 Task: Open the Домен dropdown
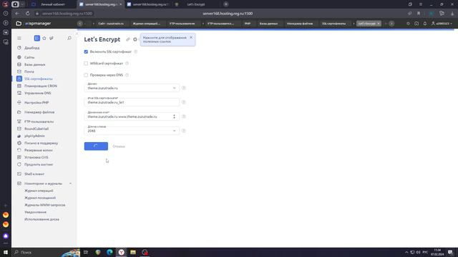[x=132, y=87]
